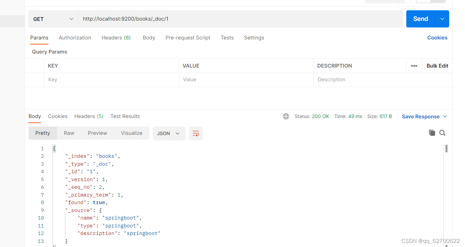The image size is (465, 247).
Task: Click the "type": "springboot" line
Action: point(110,226)
